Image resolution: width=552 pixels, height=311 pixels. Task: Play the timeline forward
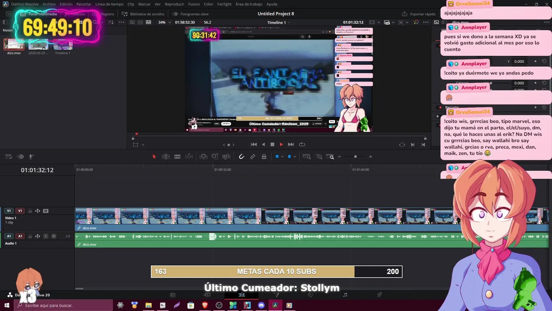click(281, 145)
